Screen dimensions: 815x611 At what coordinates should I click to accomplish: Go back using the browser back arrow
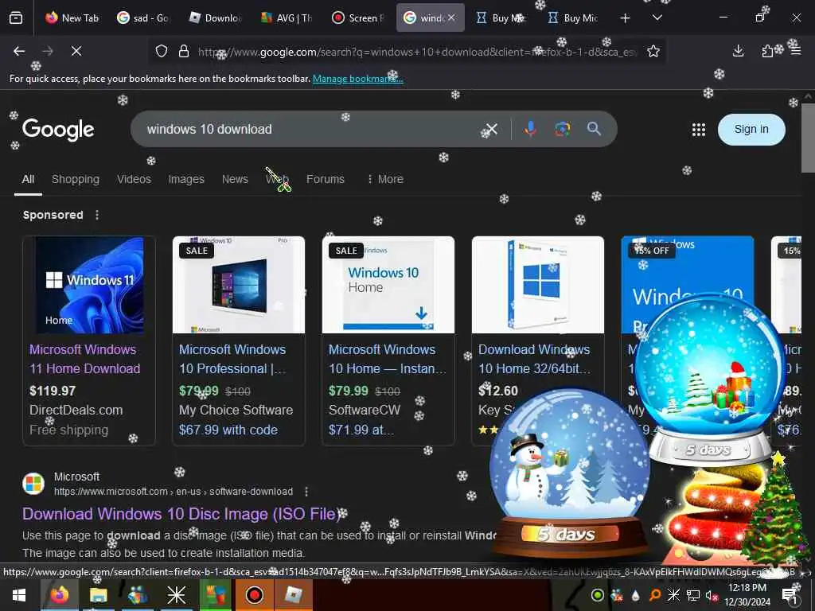click(19, 51)
